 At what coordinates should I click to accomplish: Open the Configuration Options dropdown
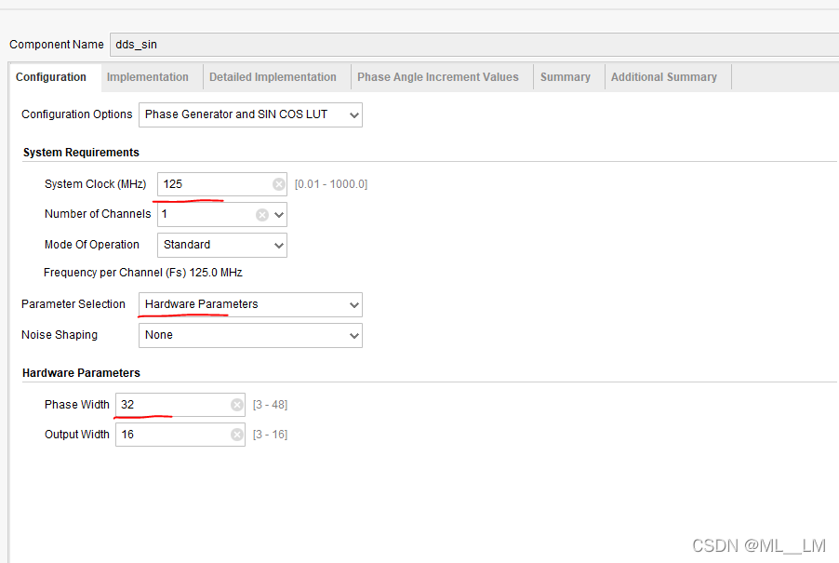tap(250, 115)
